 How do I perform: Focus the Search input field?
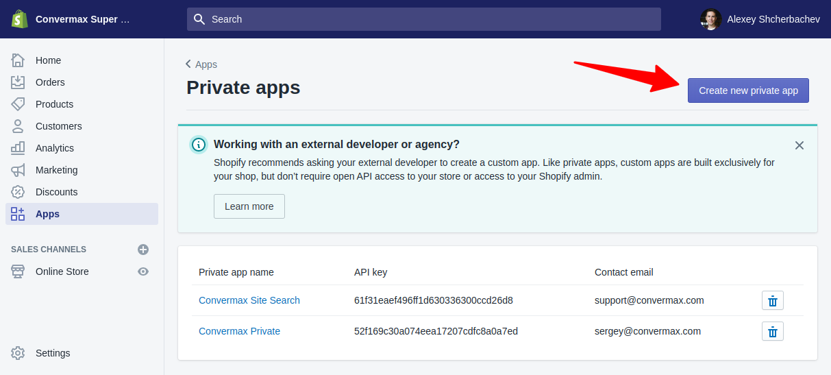(x=424, y=19)
